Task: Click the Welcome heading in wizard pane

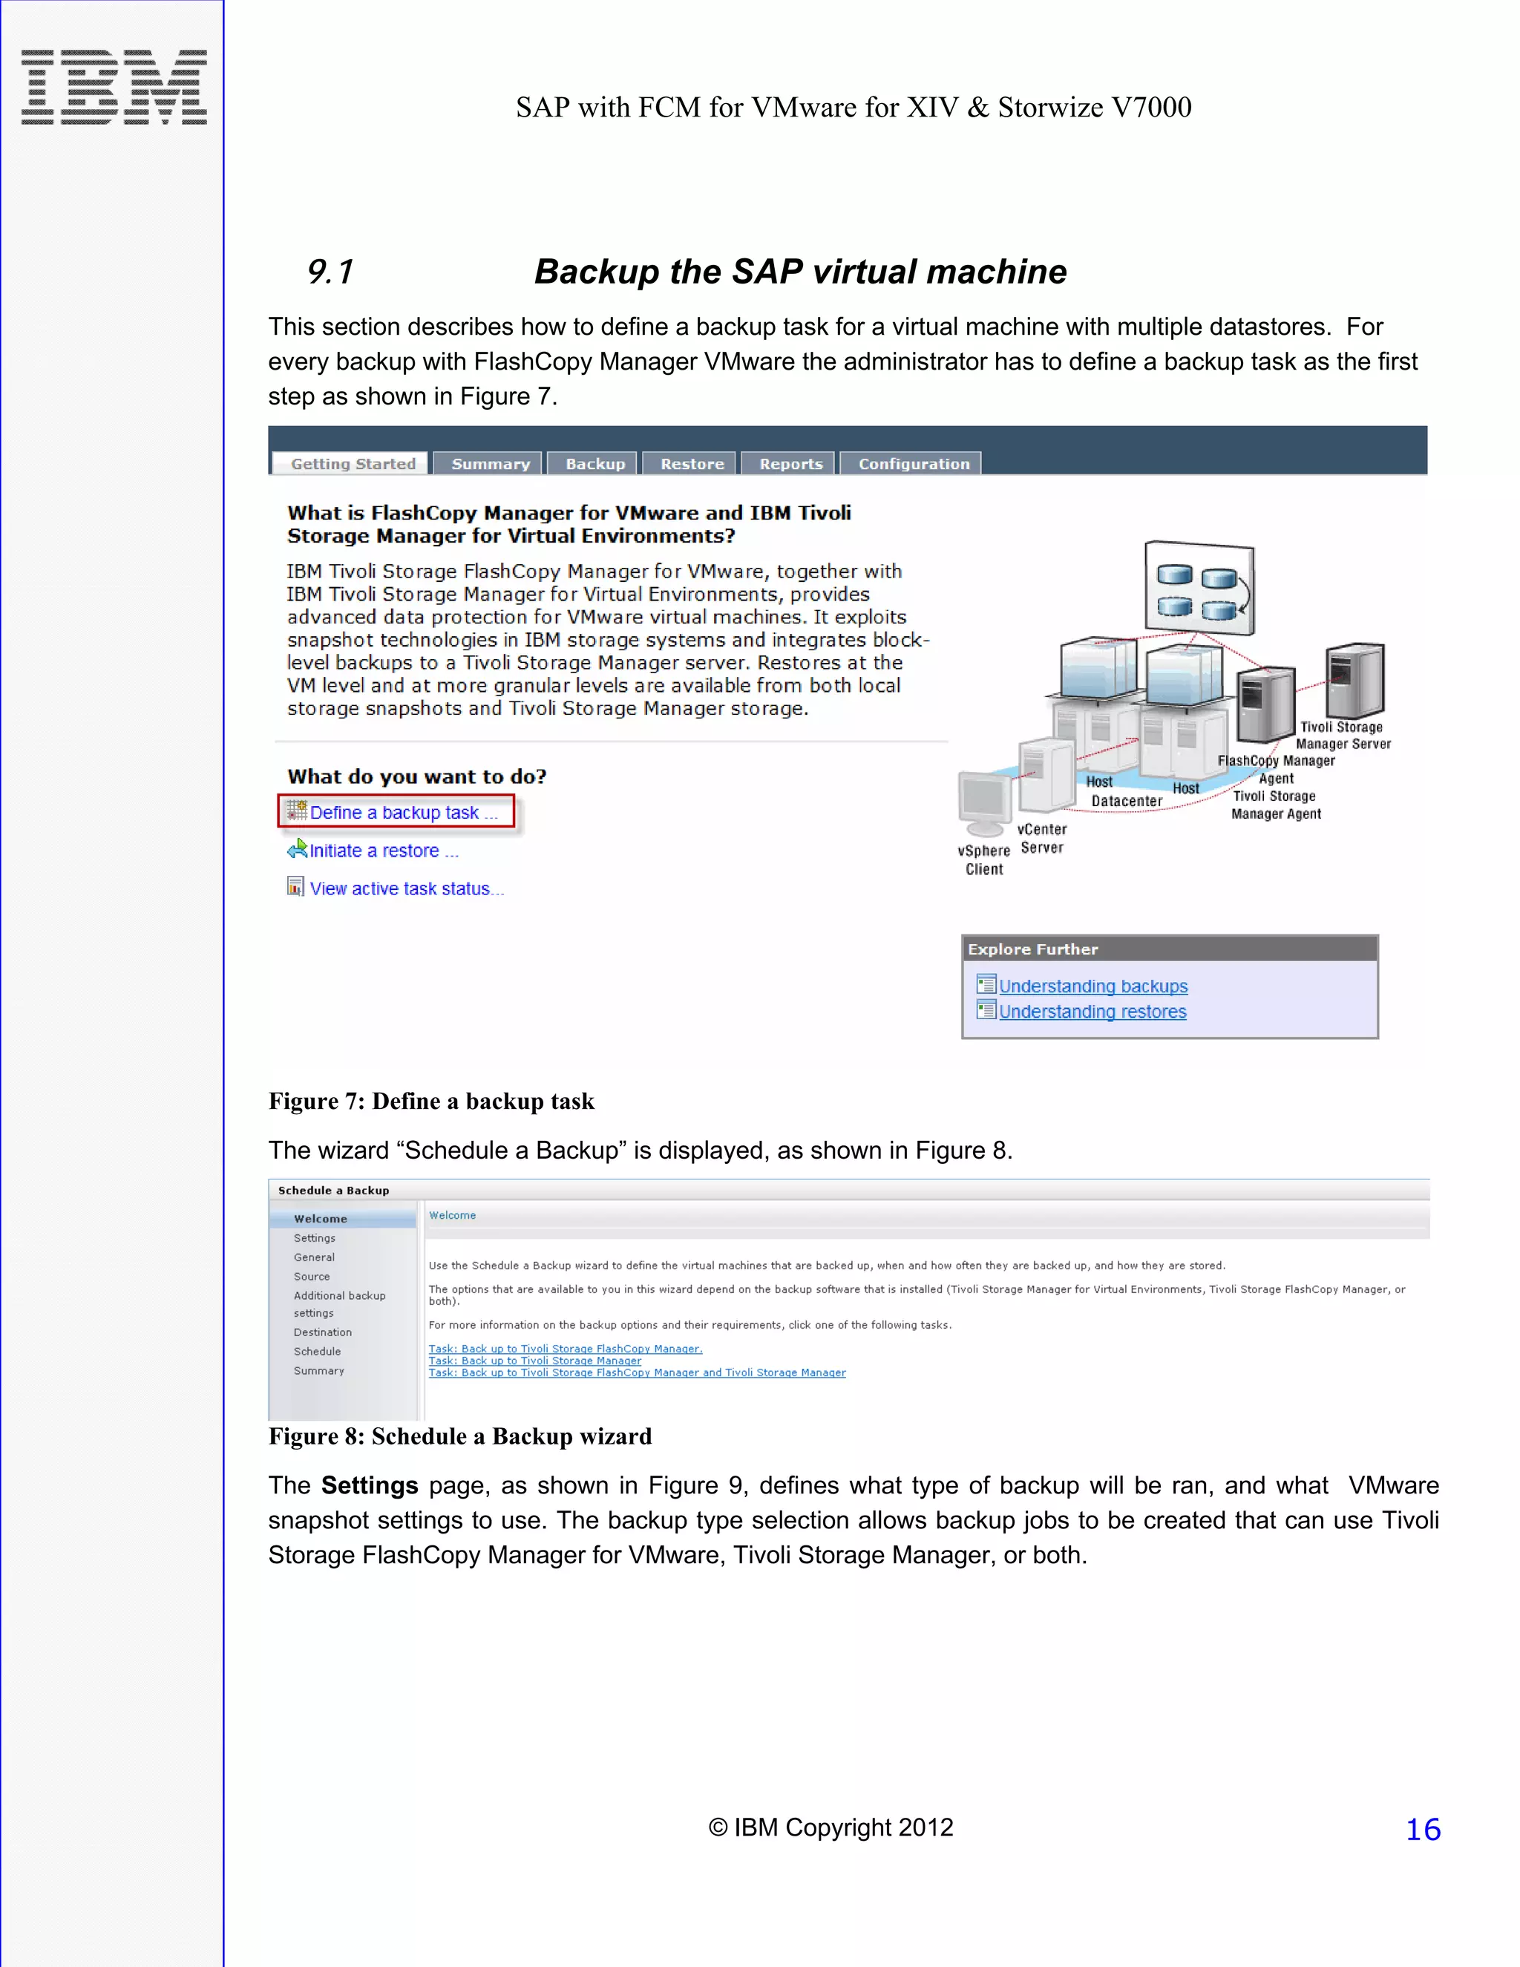Action: click(x=452, y=1215)
